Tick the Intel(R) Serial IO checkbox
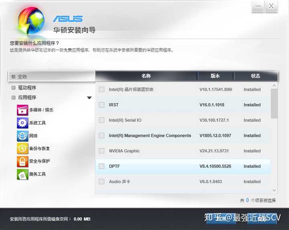The height and width of the screenshot is (230, 289). click(x=102, y=120)
